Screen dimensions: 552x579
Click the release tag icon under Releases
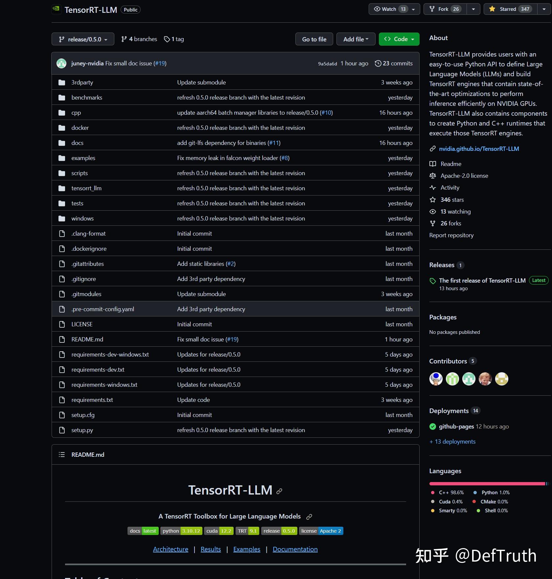(x=433, y=281)
